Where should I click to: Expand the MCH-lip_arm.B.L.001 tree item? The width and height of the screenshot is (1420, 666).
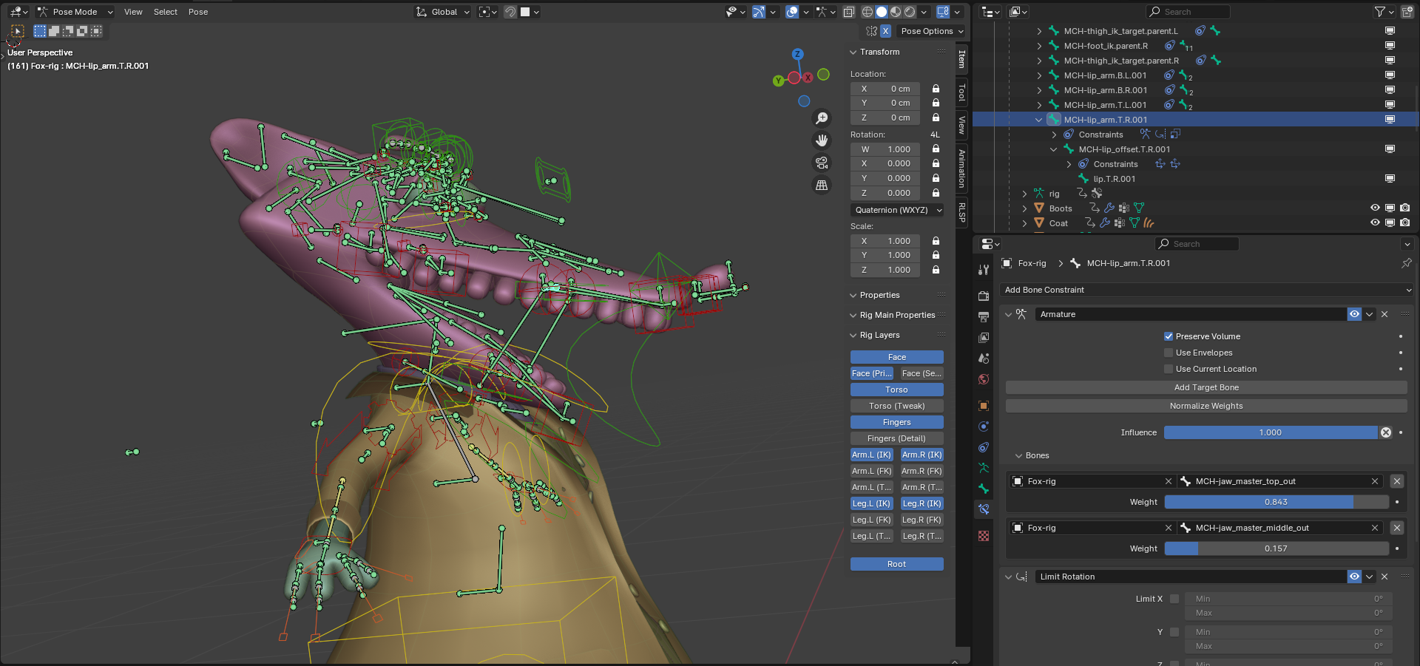(x=1039, y=75)
